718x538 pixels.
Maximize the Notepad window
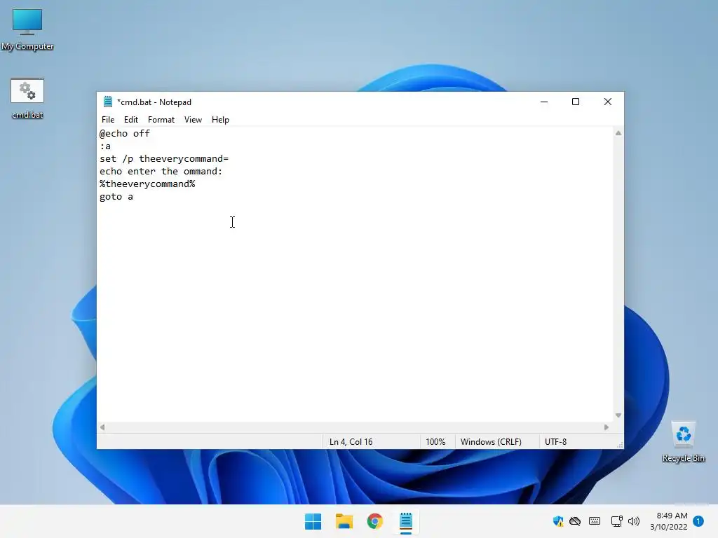(x=576, y=102)
